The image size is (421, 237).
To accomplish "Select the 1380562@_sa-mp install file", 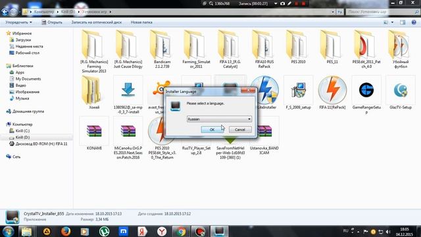I will (128, 95).
